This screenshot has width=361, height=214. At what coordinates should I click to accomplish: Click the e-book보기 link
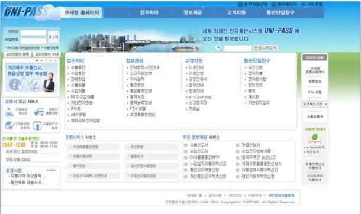[x=315, y=148]
